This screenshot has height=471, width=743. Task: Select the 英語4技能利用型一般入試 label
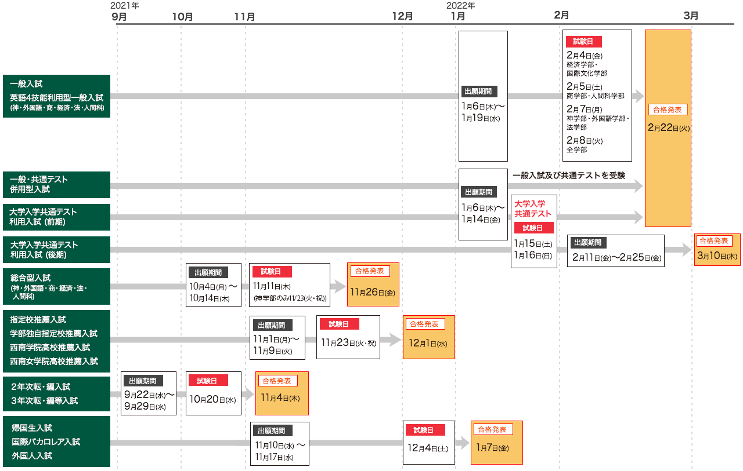tap(56, 97)
